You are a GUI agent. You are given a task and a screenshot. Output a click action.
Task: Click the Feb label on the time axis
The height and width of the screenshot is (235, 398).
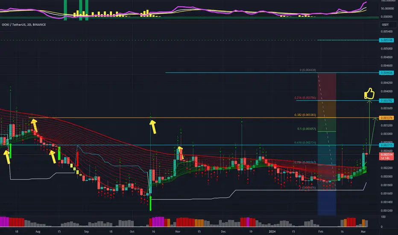pyautogui.click(x=321, y=232)
